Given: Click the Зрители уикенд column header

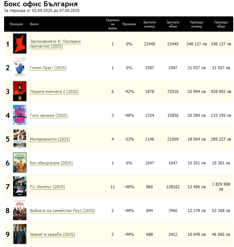Looking at the screenshot, I should click(149, 24).
